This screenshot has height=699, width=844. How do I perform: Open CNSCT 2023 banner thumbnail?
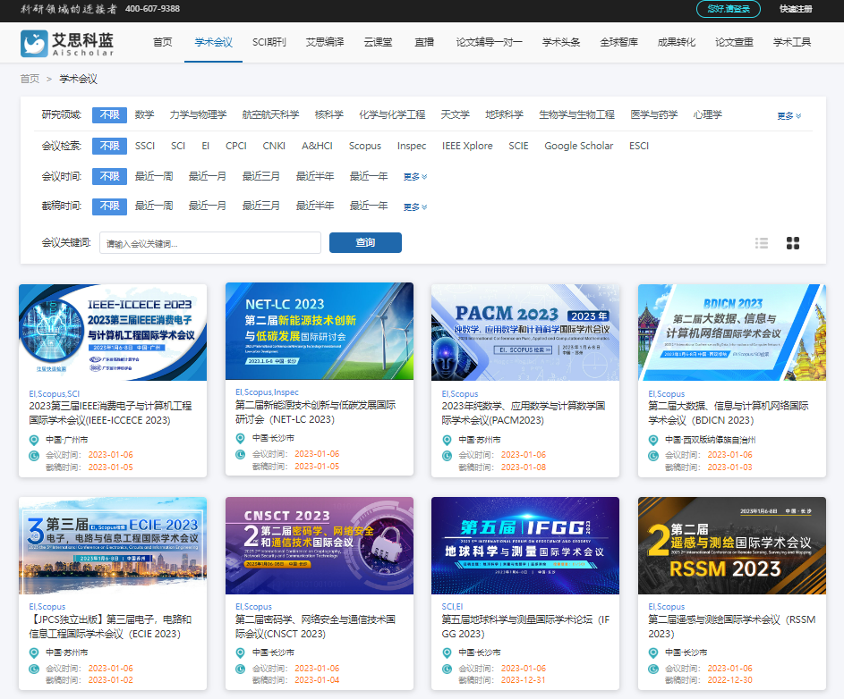coord(320,546)
